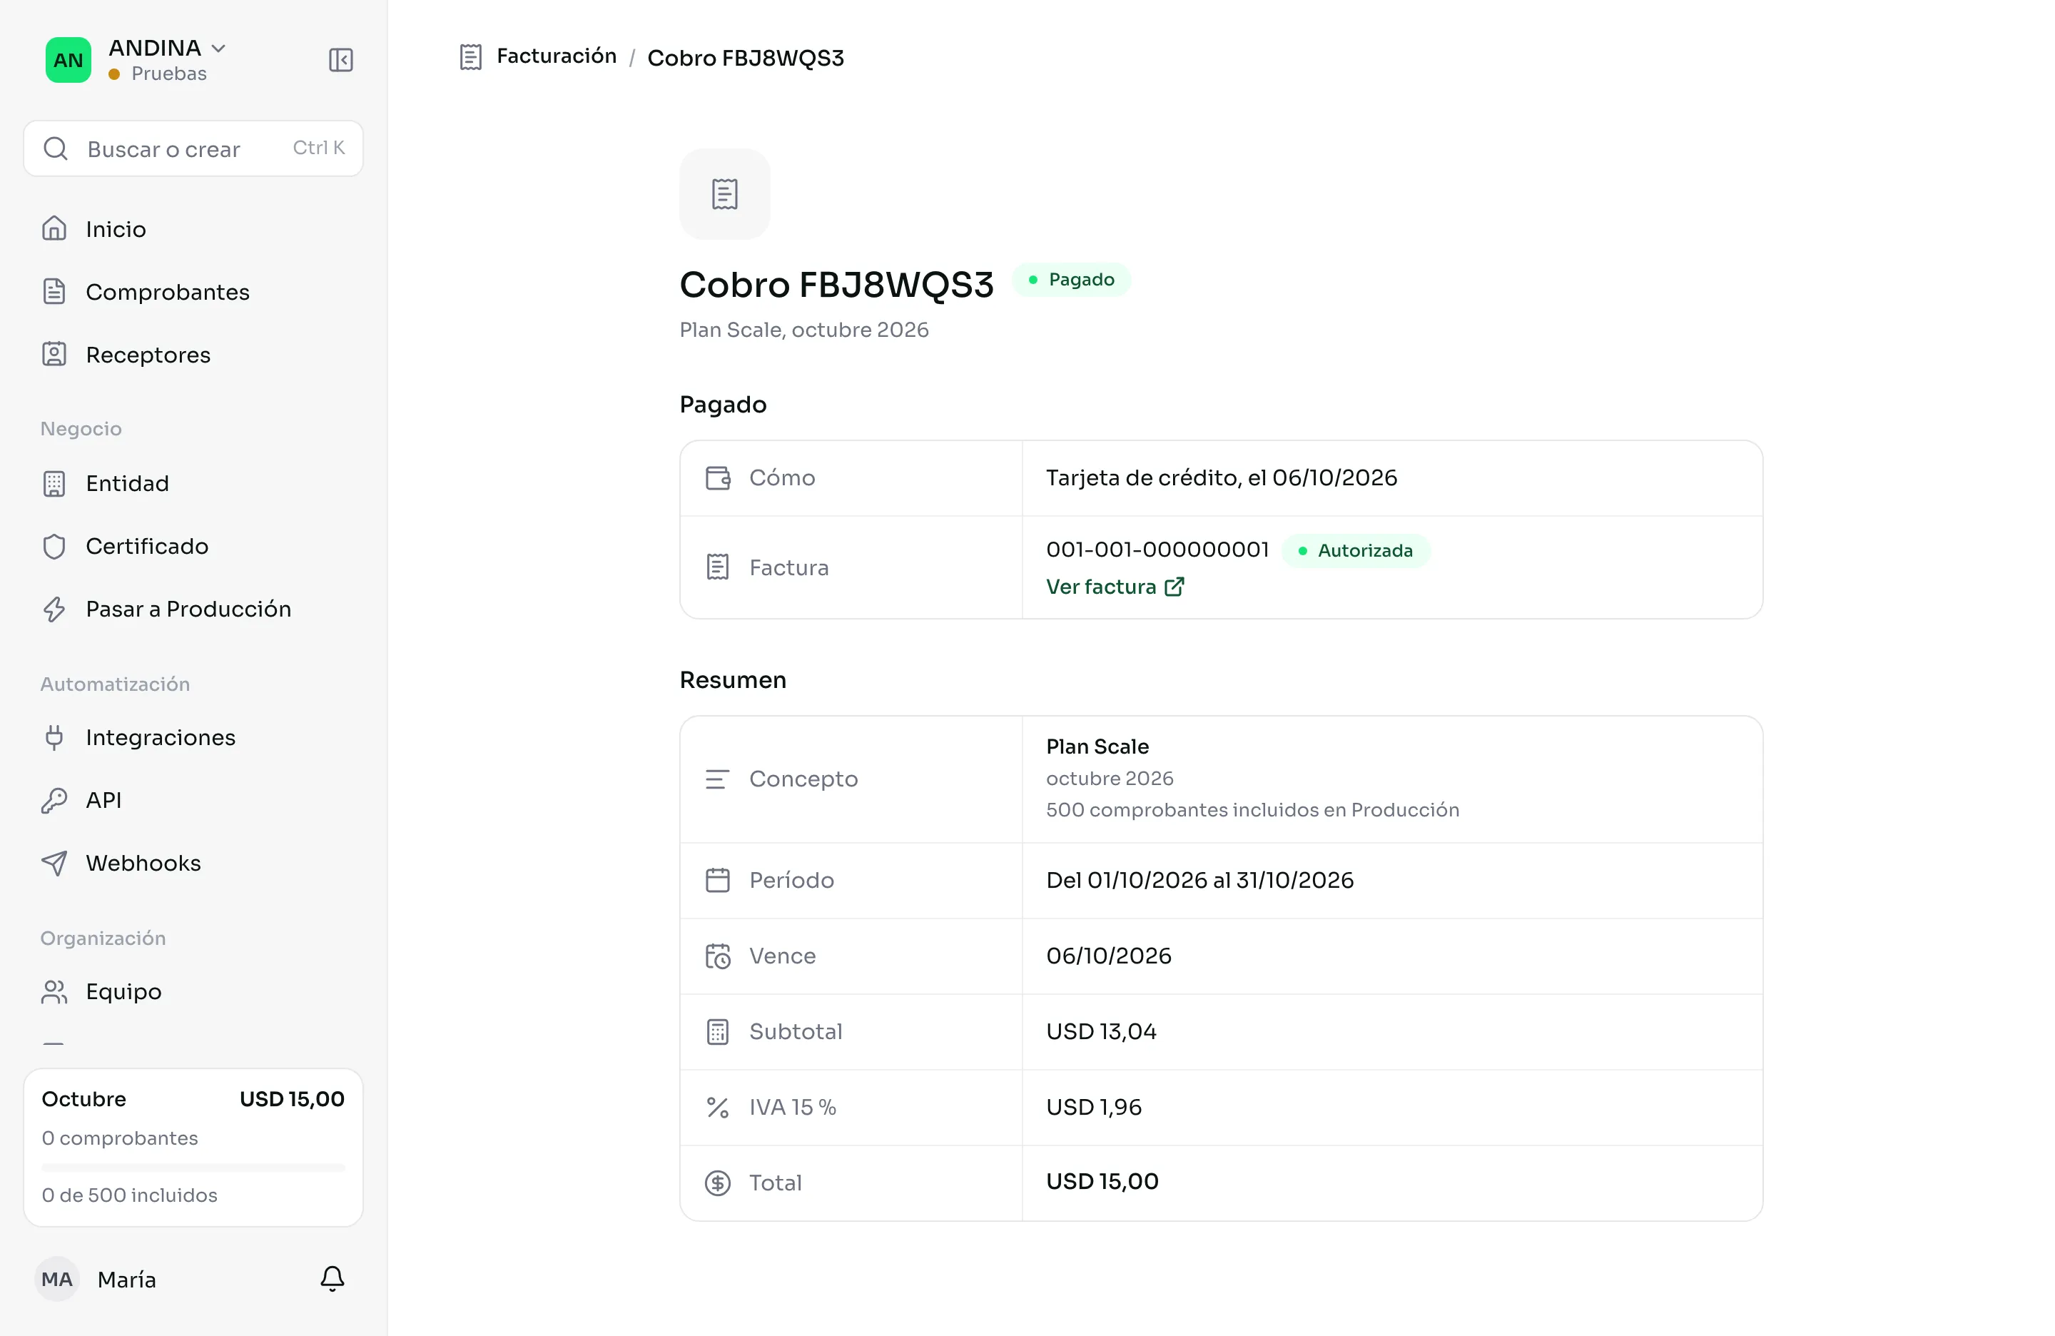
Task: Click the Webhooks paper plane icon
Action: click(54, 863)
